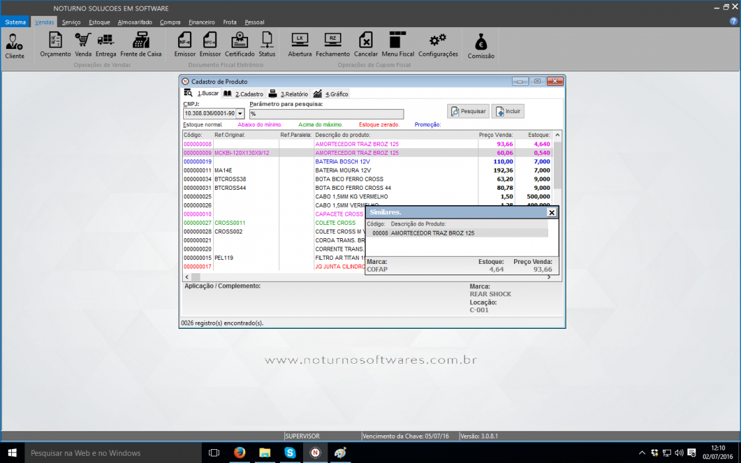Screen dimensions: 741x463
Task: Open the Serviço menu
Action: (71, 22)
